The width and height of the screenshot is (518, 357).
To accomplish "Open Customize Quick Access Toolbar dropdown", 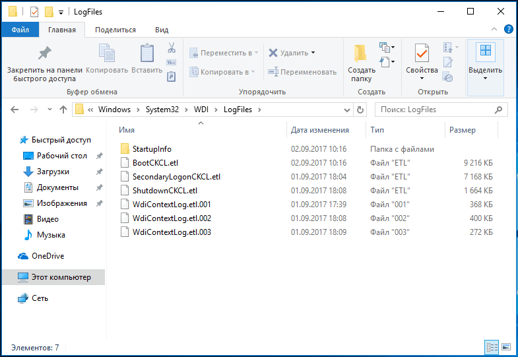I will pyautogui.click(x=61, y=13).
